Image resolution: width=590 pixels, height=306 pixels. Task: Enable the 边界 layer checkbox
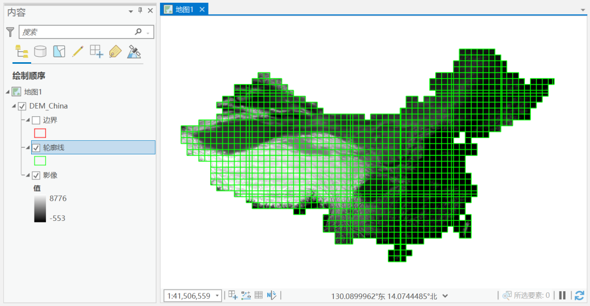pos(36,120)
